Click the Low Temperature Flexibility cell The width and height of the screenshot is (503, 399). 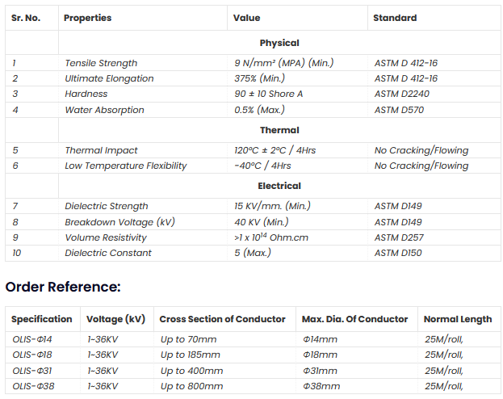125,166
